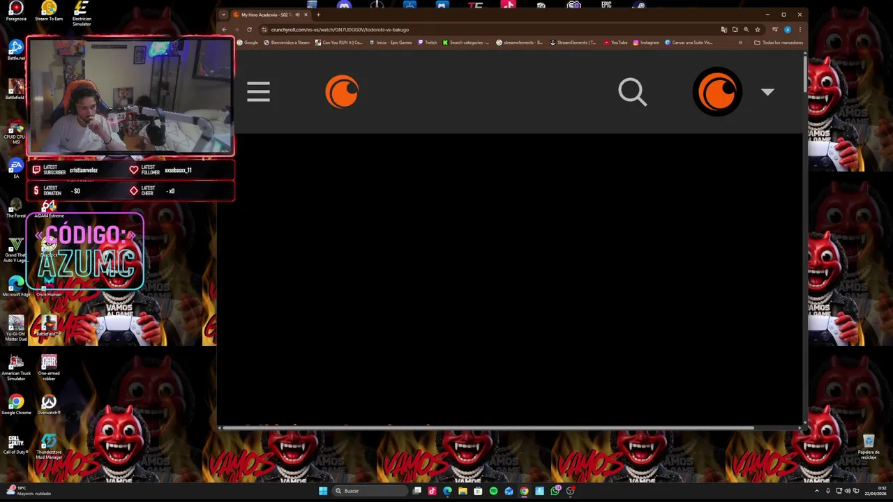Open Google Chrome desktop shortcut
Viewport: 893px width, 502px height.
click(16, 405)
